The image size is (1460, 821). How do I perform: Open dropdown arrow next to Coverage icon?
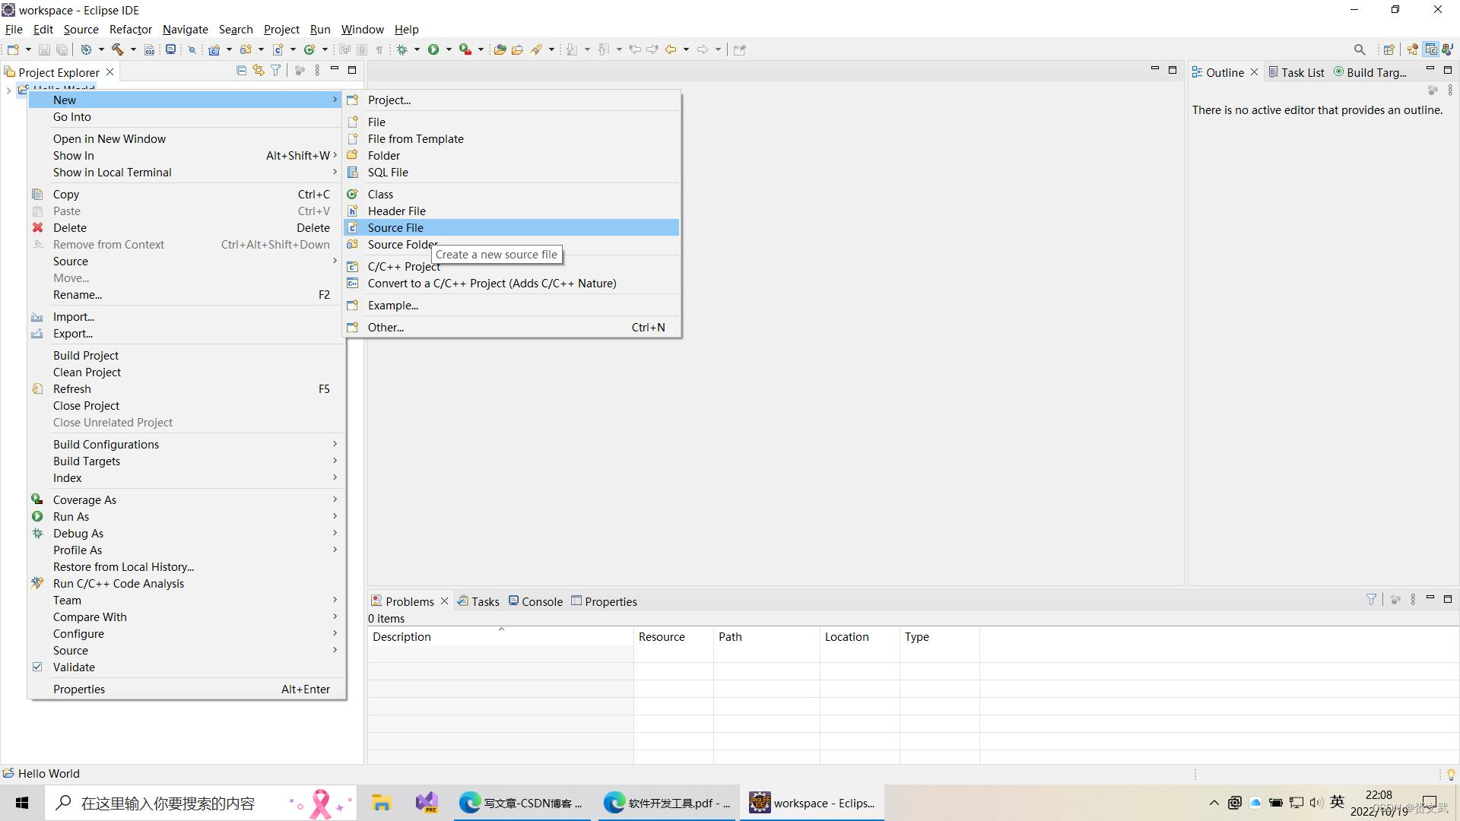click(481, 49)
